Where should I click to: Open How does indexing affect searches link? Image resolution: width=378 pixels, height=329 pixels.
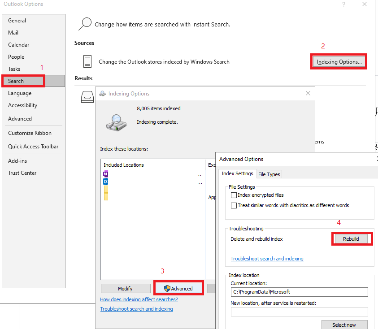139,299
